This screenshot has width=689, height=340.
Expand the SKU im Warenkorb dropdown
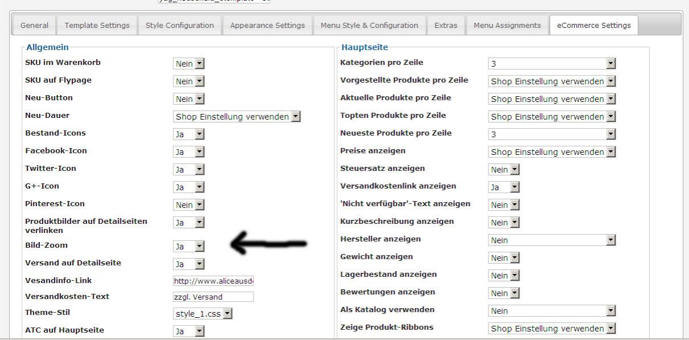tap(188, 64)
